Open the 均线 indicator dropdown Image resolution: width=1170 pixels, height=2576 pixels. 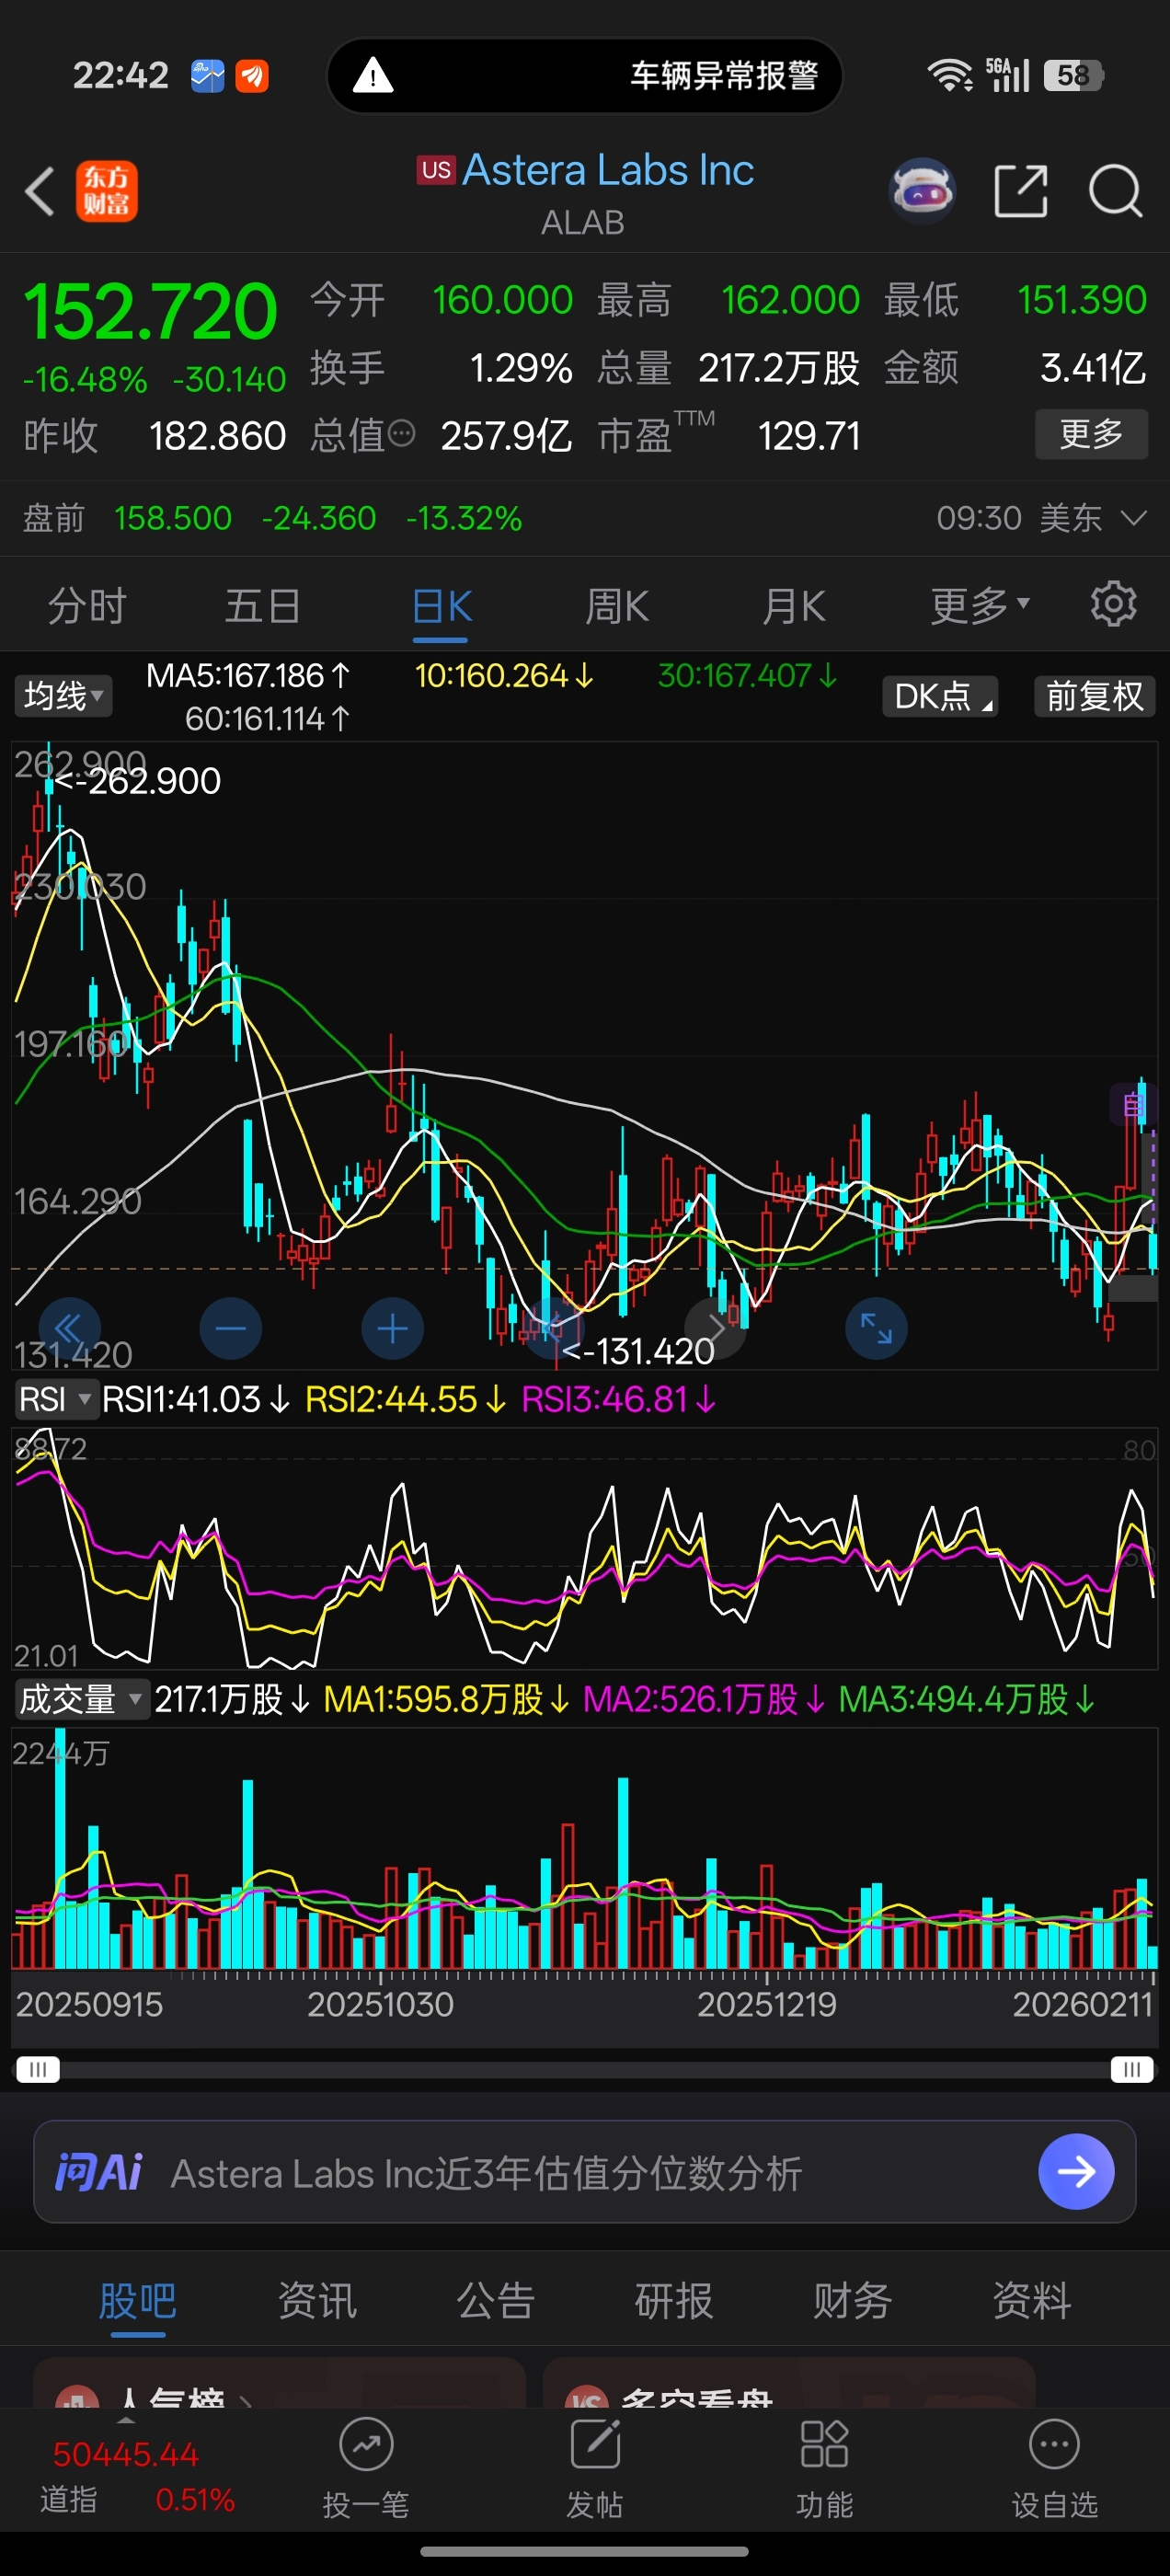click(x=62, y=696)
